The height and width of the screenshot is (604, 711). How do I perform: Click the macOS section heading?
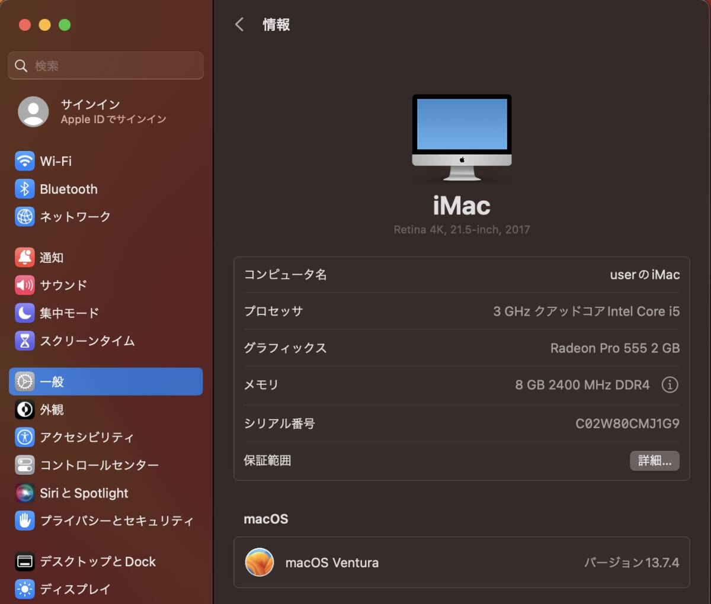pyautogui.click(x=266, y=519)
